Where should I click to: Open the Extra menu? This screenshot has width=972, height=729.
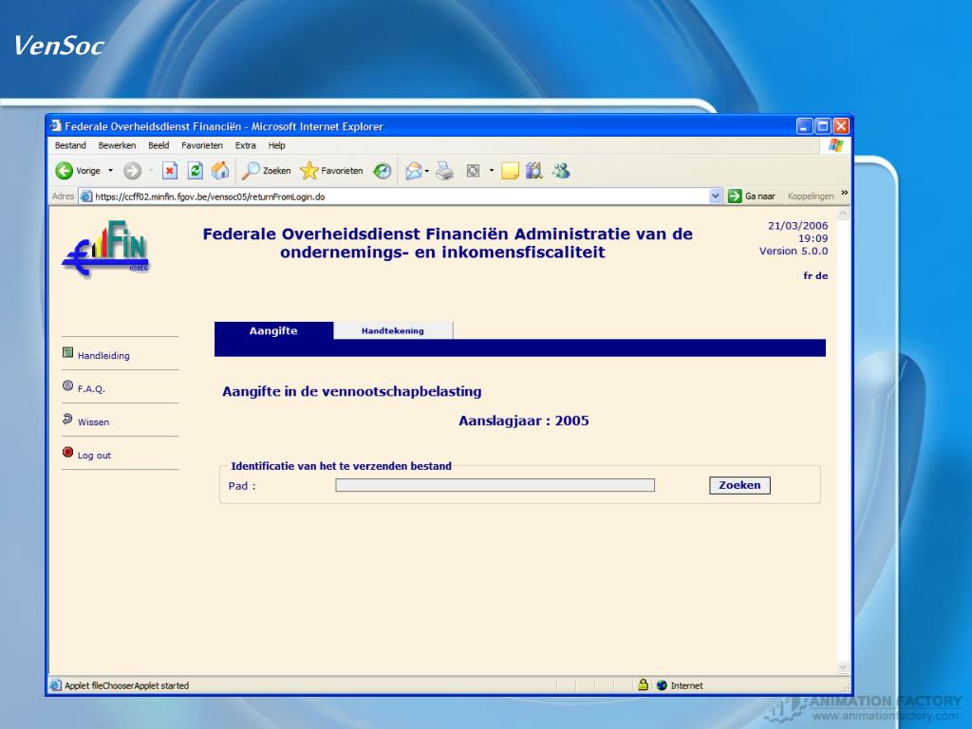click(x=246, y=145)
